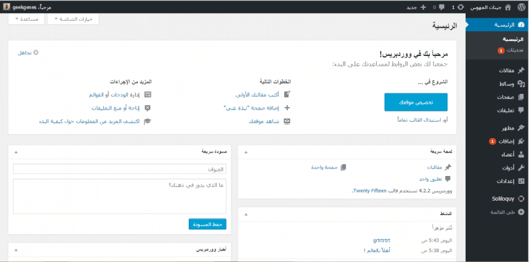Screen dimensions: 529x262
Task: Click the page count pages icon
Action: (x=344, y=167)
